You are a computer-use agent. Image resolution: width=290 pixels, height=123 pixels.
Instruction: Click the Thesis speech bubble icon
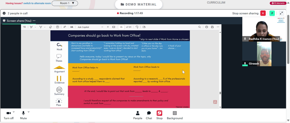59,56
